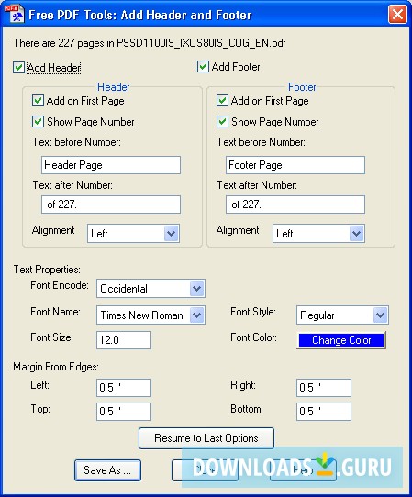This screenshot has width=412, height=497.
Task: Click the 227 pages file info text
Action: [x=150, y=43]
